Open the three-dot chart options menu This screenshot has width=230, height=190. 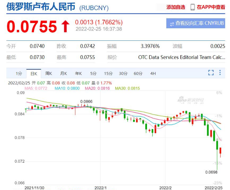pos(220,72)
